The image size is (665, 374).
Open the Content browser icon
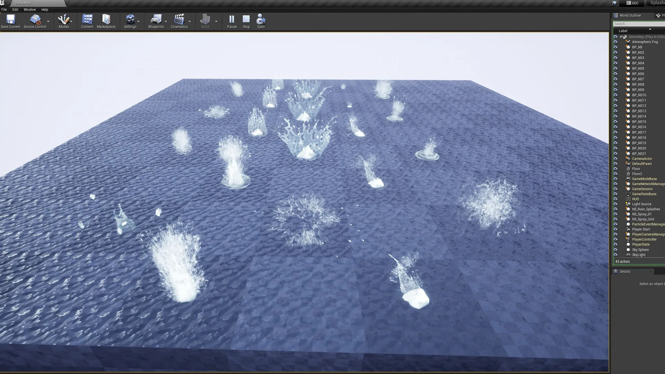[x=87, y=19]
